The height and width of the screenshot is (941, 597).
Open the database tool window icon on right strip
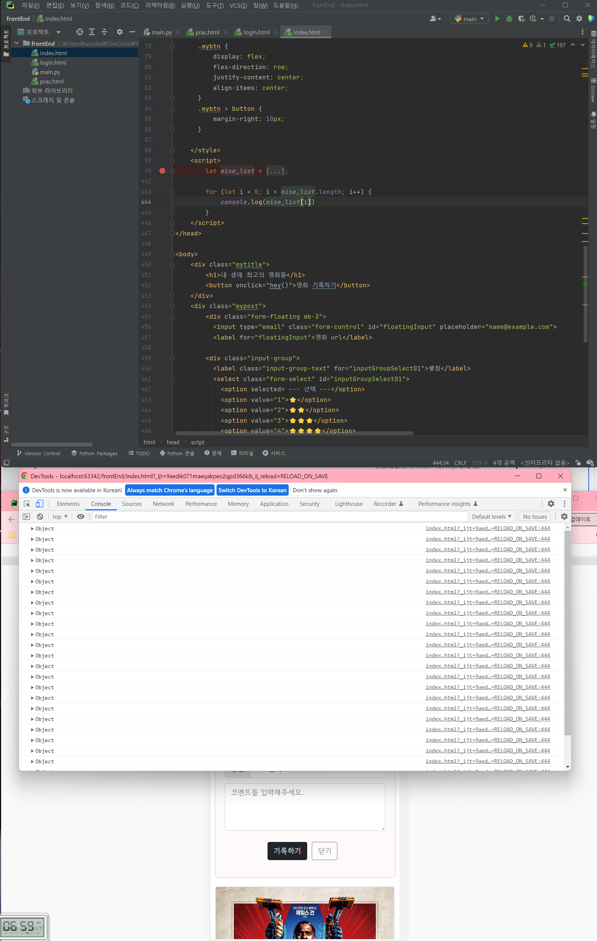pos(593,34)
